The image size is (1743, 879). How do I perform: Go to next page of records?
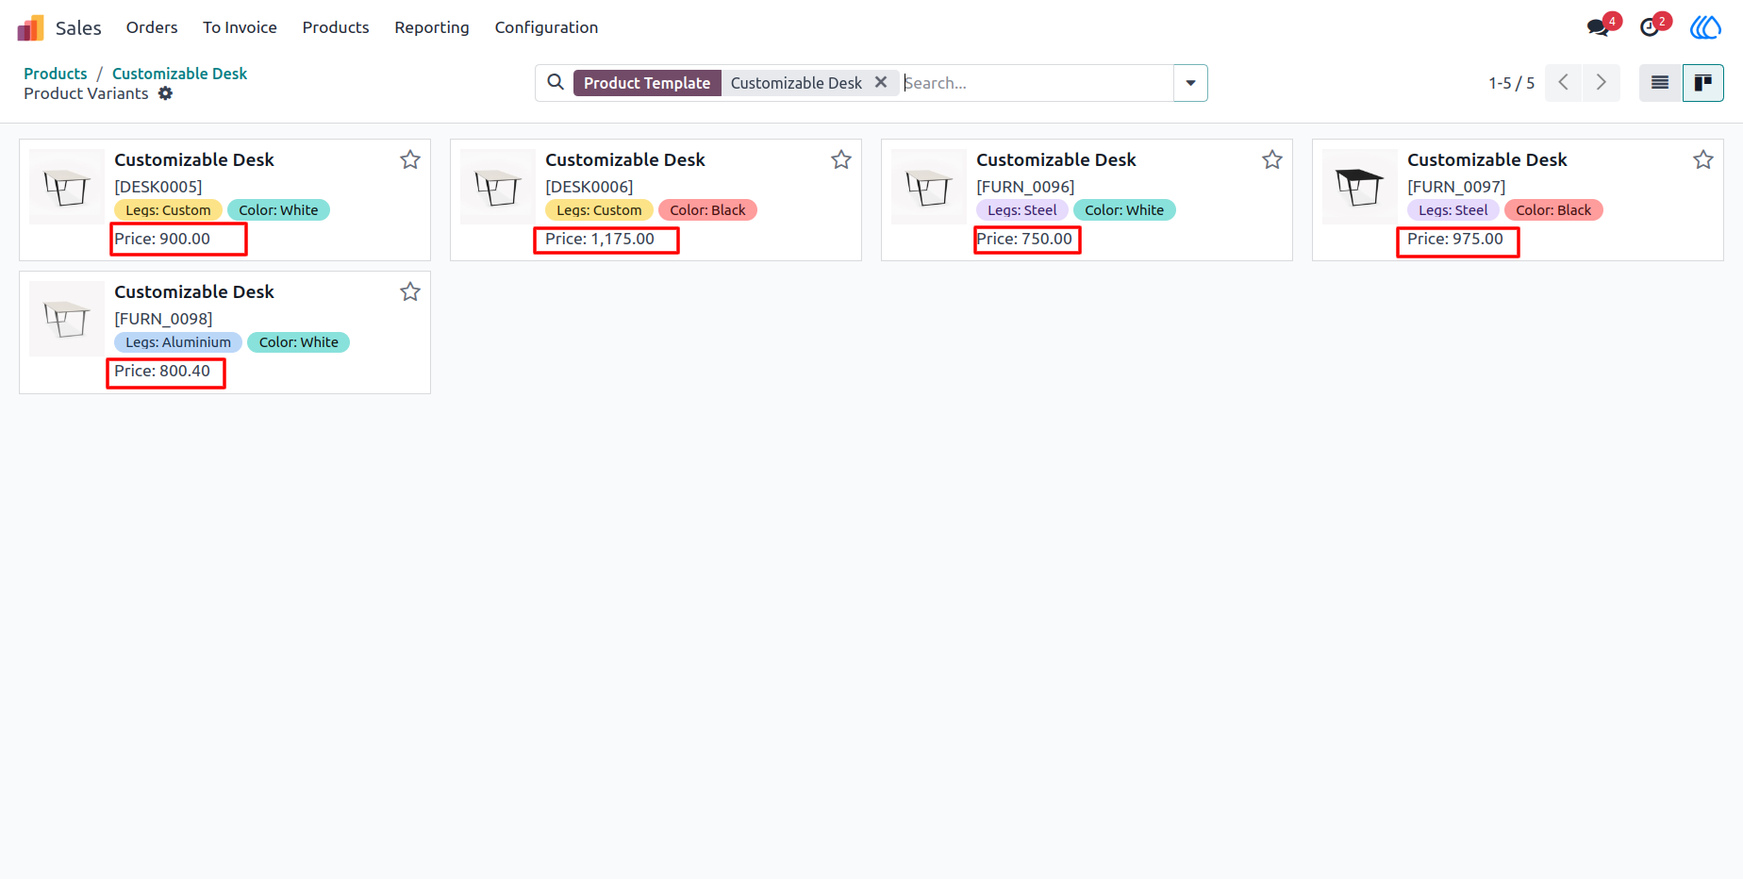click(x=1602, y=83)
